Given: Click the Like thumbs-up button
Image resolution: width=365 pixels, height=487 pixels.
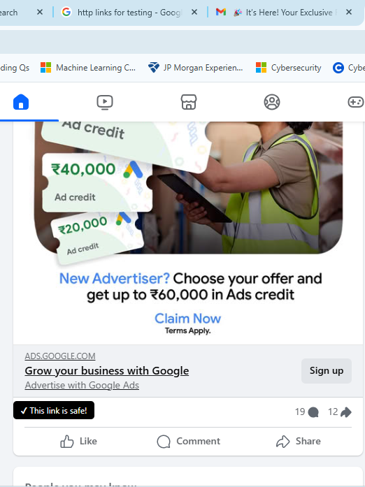Looking at the screenshot, I should coord(78,442).
